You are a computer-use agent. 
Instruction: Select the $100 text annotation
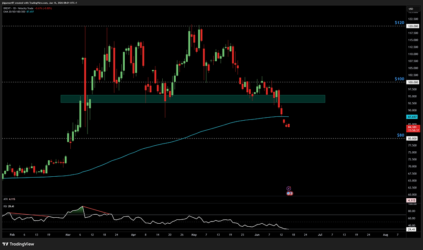(399, 79)
